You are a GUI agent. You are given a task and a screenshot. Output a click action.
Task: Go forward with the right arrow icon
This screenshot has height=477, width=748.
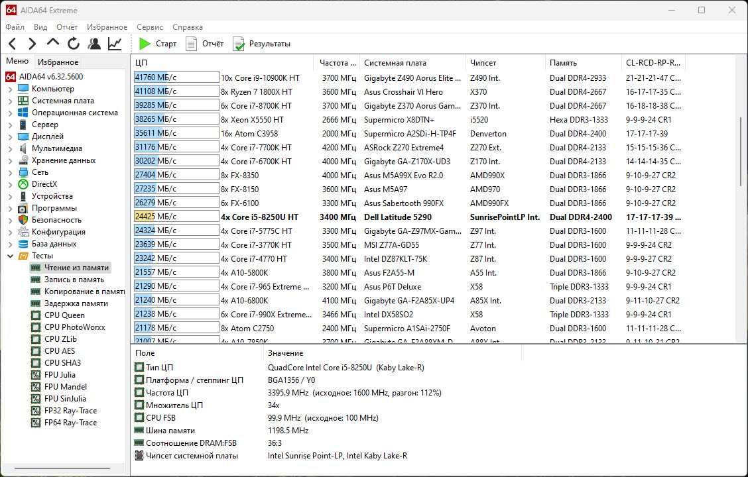point(32,44)
